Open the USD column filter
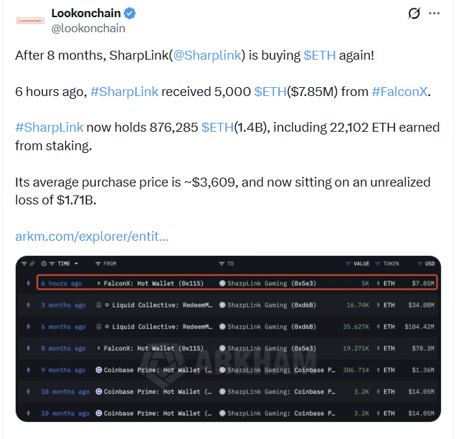The height and width of the screenshot is (439, 456). click(419, 263)
